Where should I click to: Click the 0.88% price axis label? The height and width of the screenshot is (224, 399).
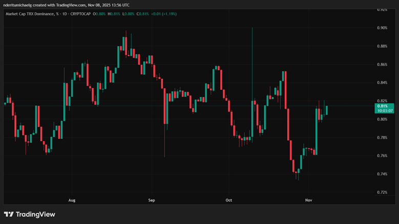click(x=382, y=47)
